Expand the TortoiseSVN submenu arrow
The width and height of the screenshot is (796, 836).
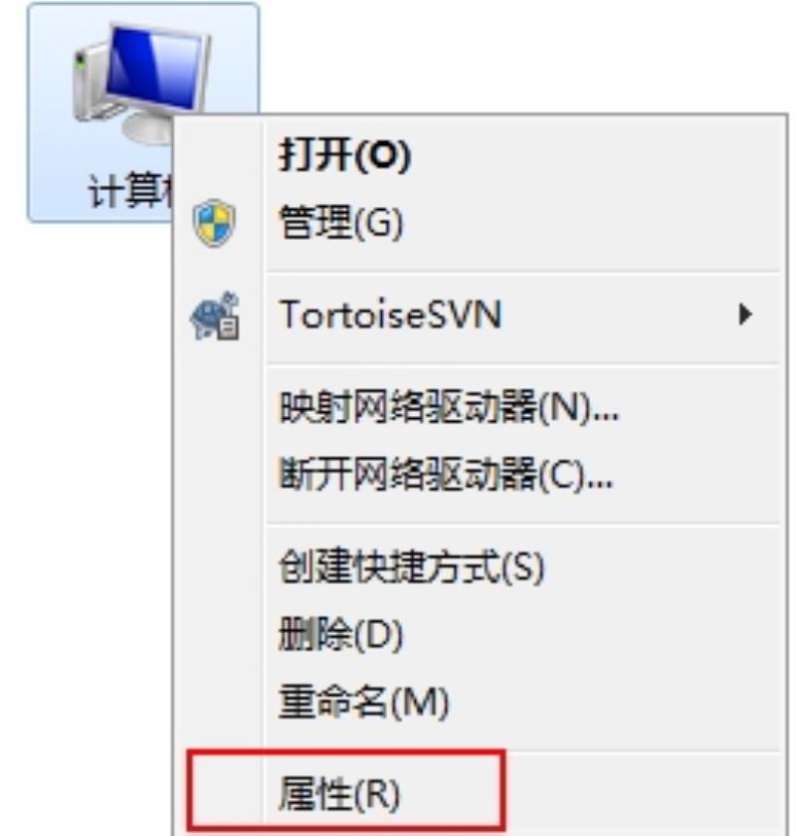click(x=745, y=314)
